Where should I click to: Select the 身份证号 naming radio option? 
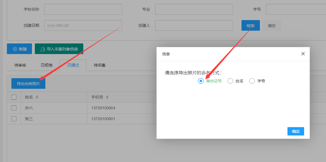pos(201,81)
